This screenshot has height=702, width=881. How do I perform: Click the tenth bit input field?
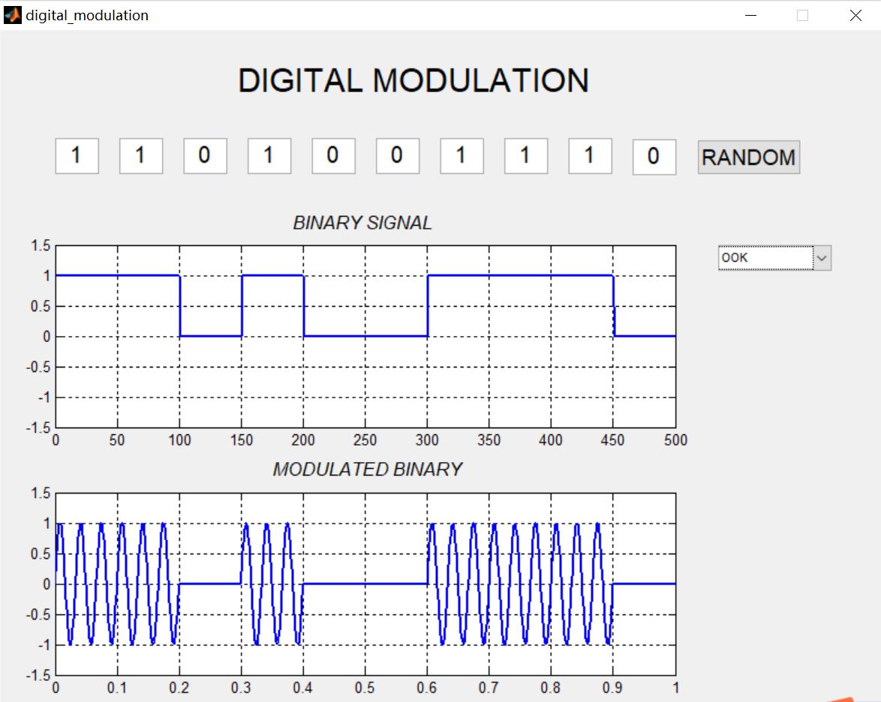pyautogui.click(x=654, y=157)
